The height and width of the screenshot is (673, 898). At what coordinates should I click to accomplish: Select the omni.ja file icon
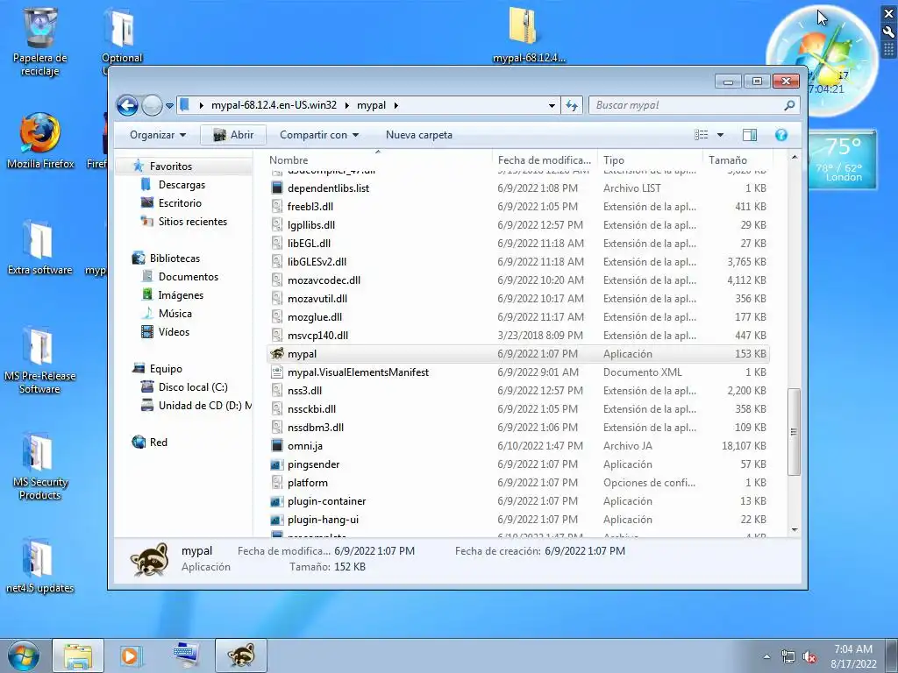pyautogui.click(x=277, y=446)
